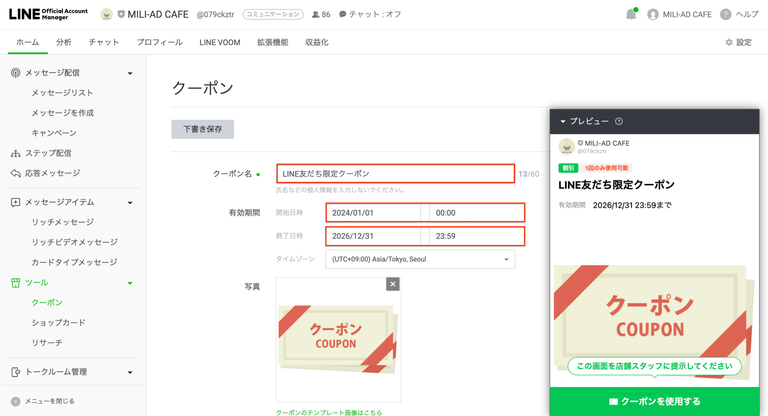Viewport: 768px width, 416px height.
Task: Click the トークルーム管理 sidebar icon
Action: pyautogui.click(x=15, y=372)
